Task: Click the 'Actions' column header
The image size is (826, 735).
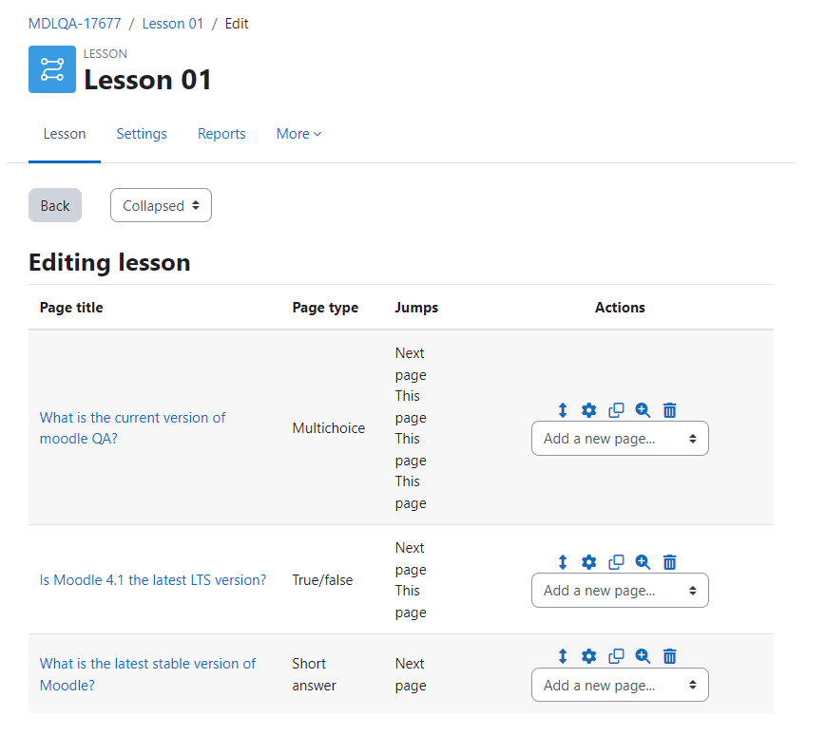Action: pyautogui.click(x=620, y=308)
